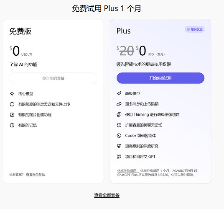Click the research icon beside 更高级别的深度研究
The height and width of the screenshot is (209, 224).
[x=119, y=146]
